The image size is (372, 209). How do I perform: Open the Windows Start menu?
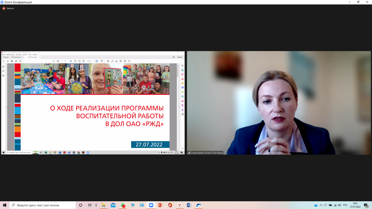pyautogui.click(x=5, y=205)
